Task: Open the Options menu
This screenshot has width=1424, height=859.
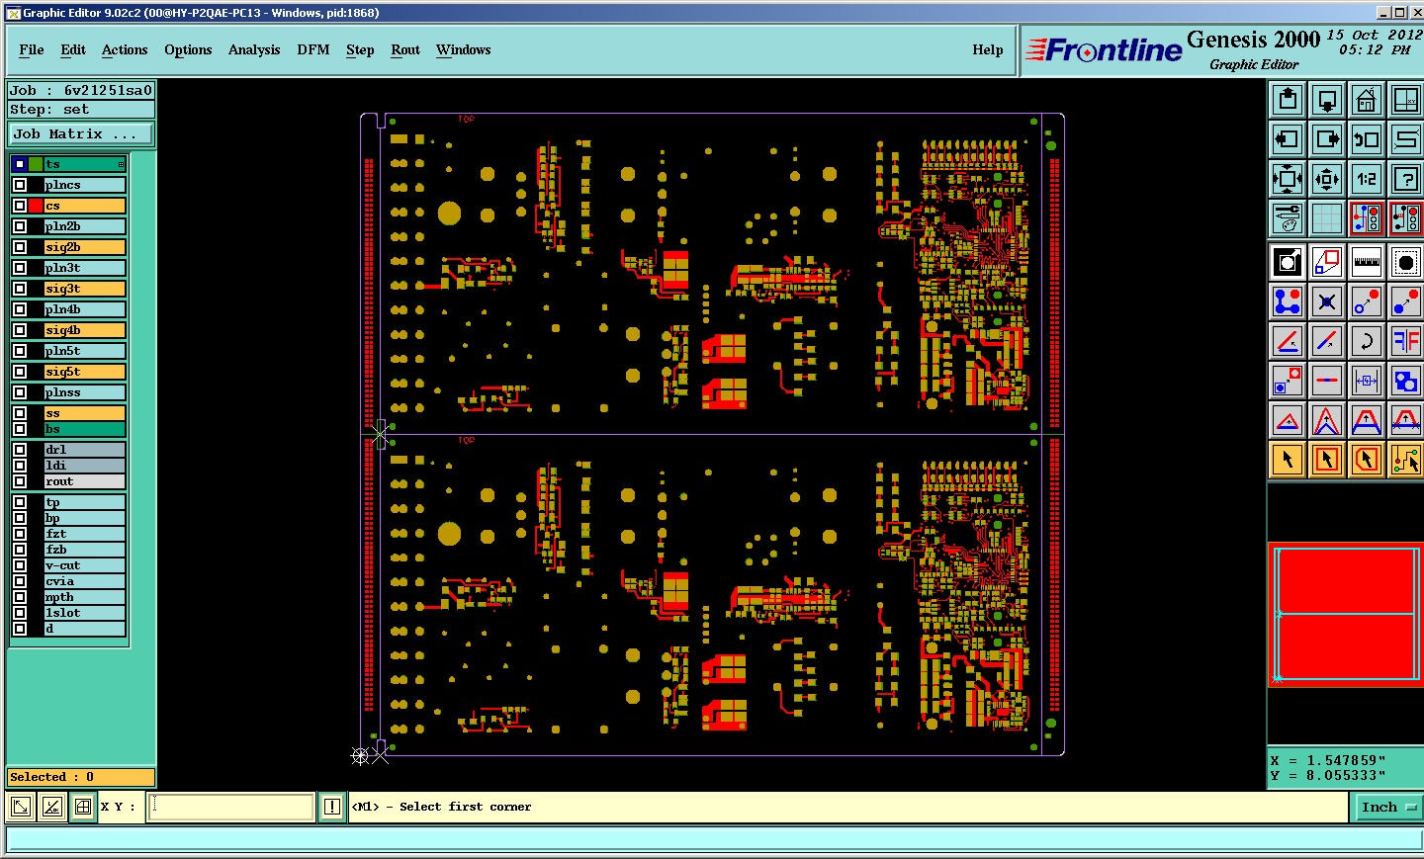Action: [188, 49]
